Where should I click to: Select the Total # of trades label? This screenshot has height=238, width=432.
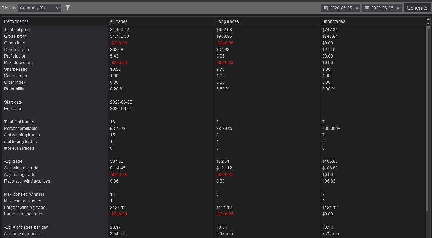19,122
